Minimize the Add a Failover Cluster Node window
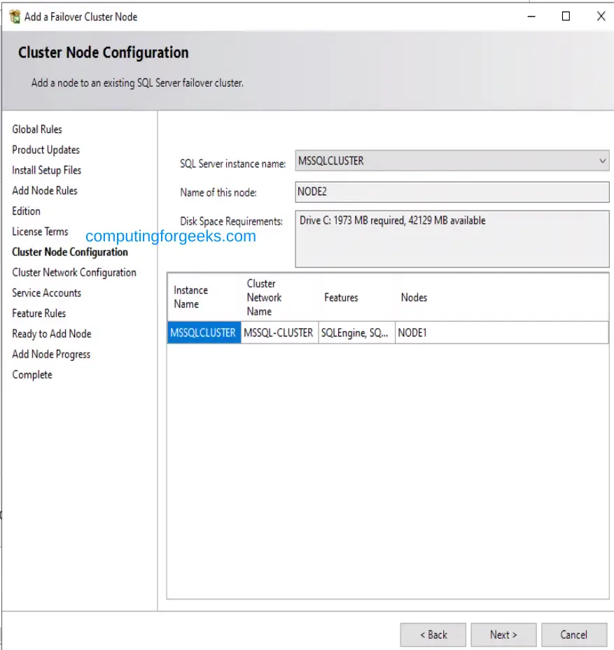Viewport: 614px width, 650px height. pyautogui.click(x=531, y=17)
